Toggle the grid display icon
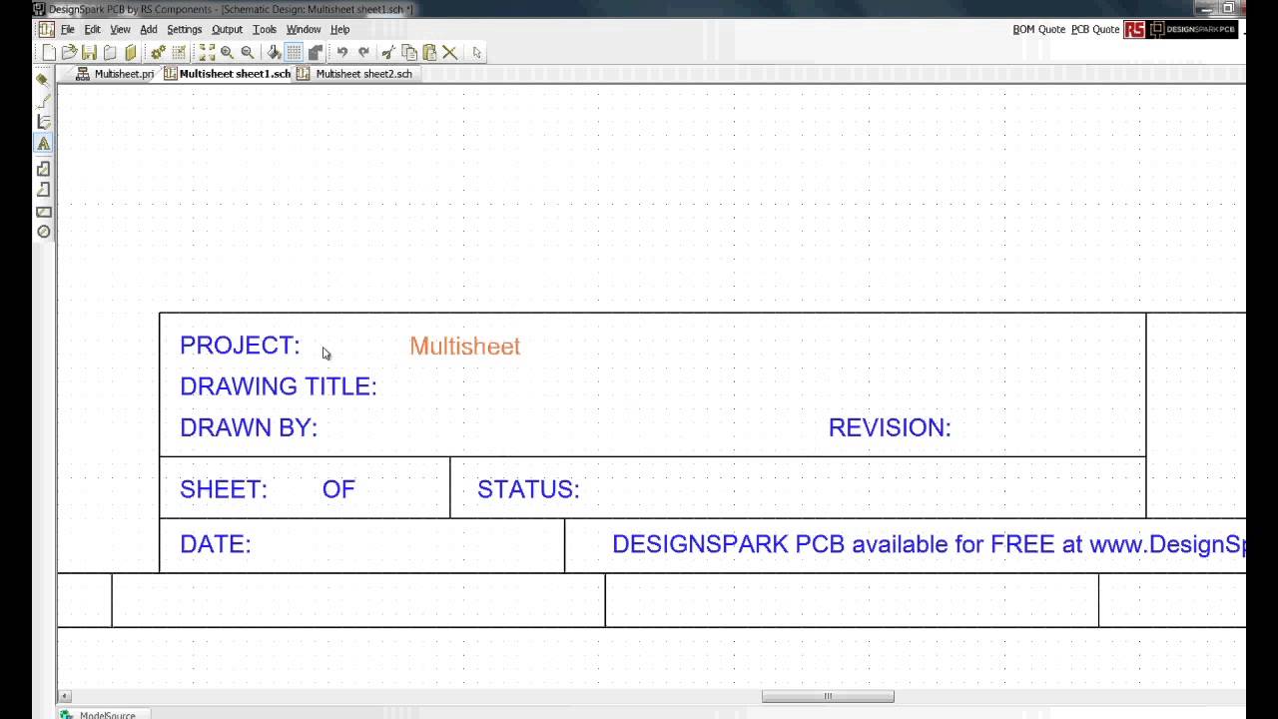1278x719 pixels. click(x=294, y=53)
